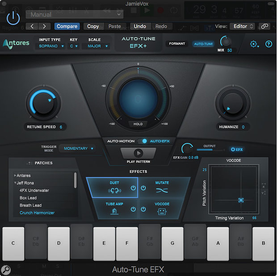Toggle the Mutate effect power button
277x276 pixels.
click(143, 188)
